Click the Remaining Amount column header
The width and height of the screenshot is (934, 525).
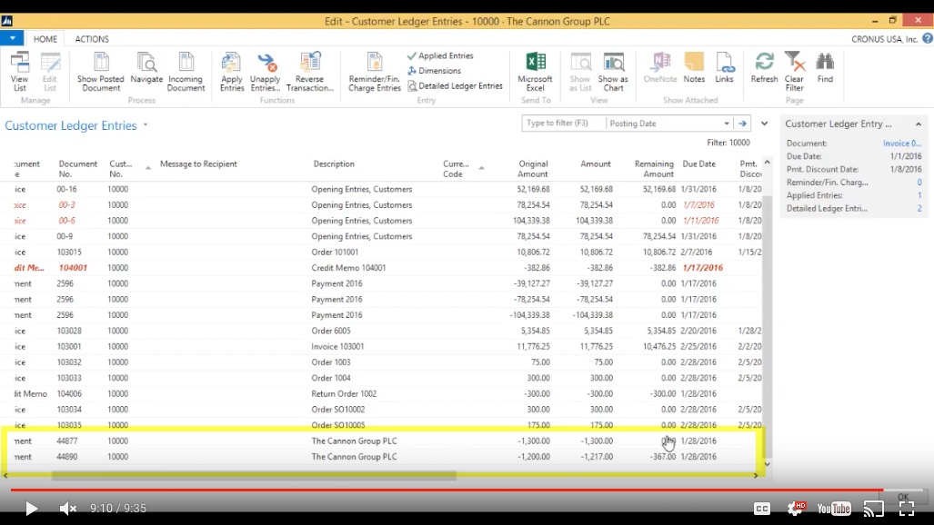pos(654,168)
